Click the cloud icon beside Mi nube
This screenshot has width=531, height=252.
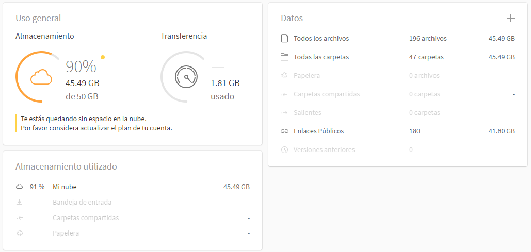(x=20, y=187)
